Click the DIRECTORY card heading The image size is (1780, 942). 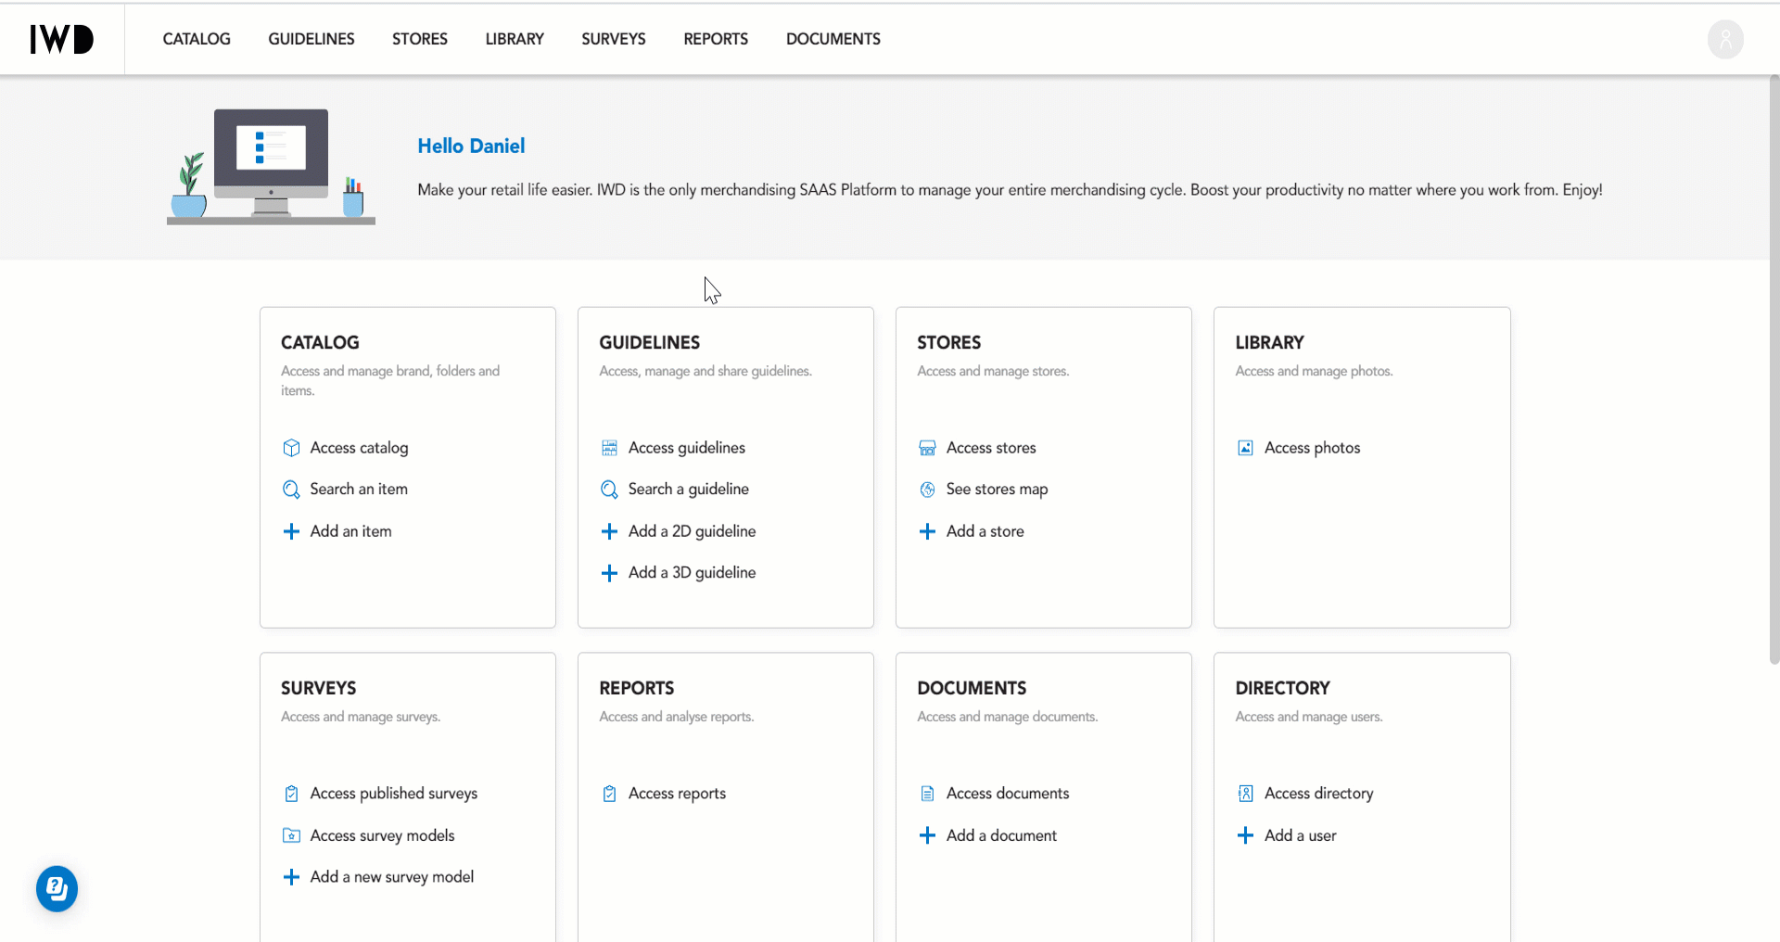coord(1282,689)
